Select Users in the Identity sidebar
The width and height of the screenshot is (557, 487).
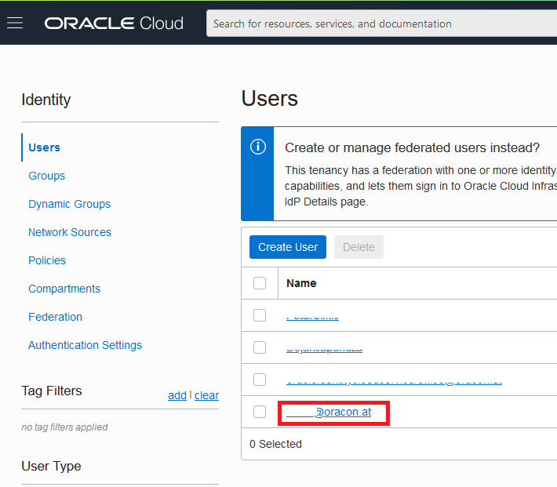coord(45,147)
